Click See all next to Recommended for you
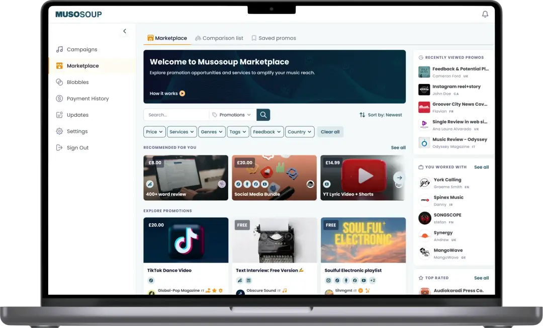The width and height of the screenshot is (543, 328). point(398,148)
